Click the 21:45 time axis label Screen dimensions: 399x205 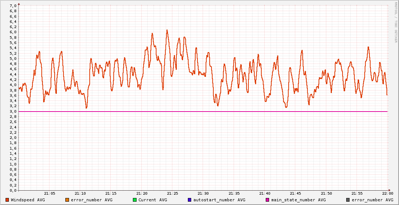(295, 194)
